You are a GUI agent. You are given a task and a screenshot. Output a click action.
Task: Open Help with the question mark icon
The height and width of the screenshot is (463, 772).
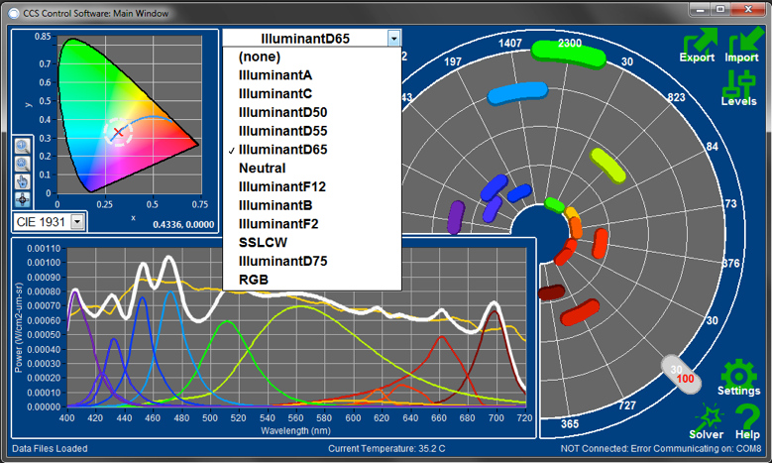coord(748,421)
